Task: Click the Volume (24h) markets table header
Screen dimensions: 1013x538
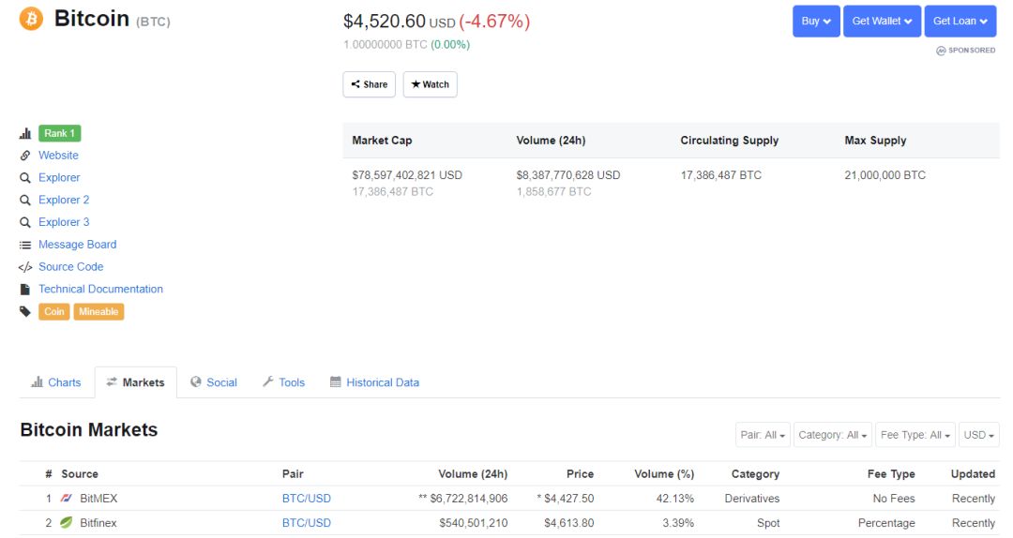Action: point(473,473)
